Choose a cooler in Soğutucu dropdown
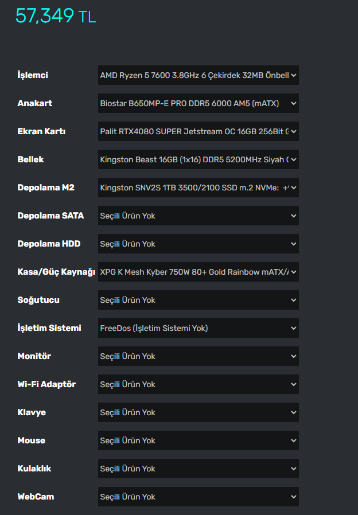The image size is (358, 515). [x=198, y=300]
